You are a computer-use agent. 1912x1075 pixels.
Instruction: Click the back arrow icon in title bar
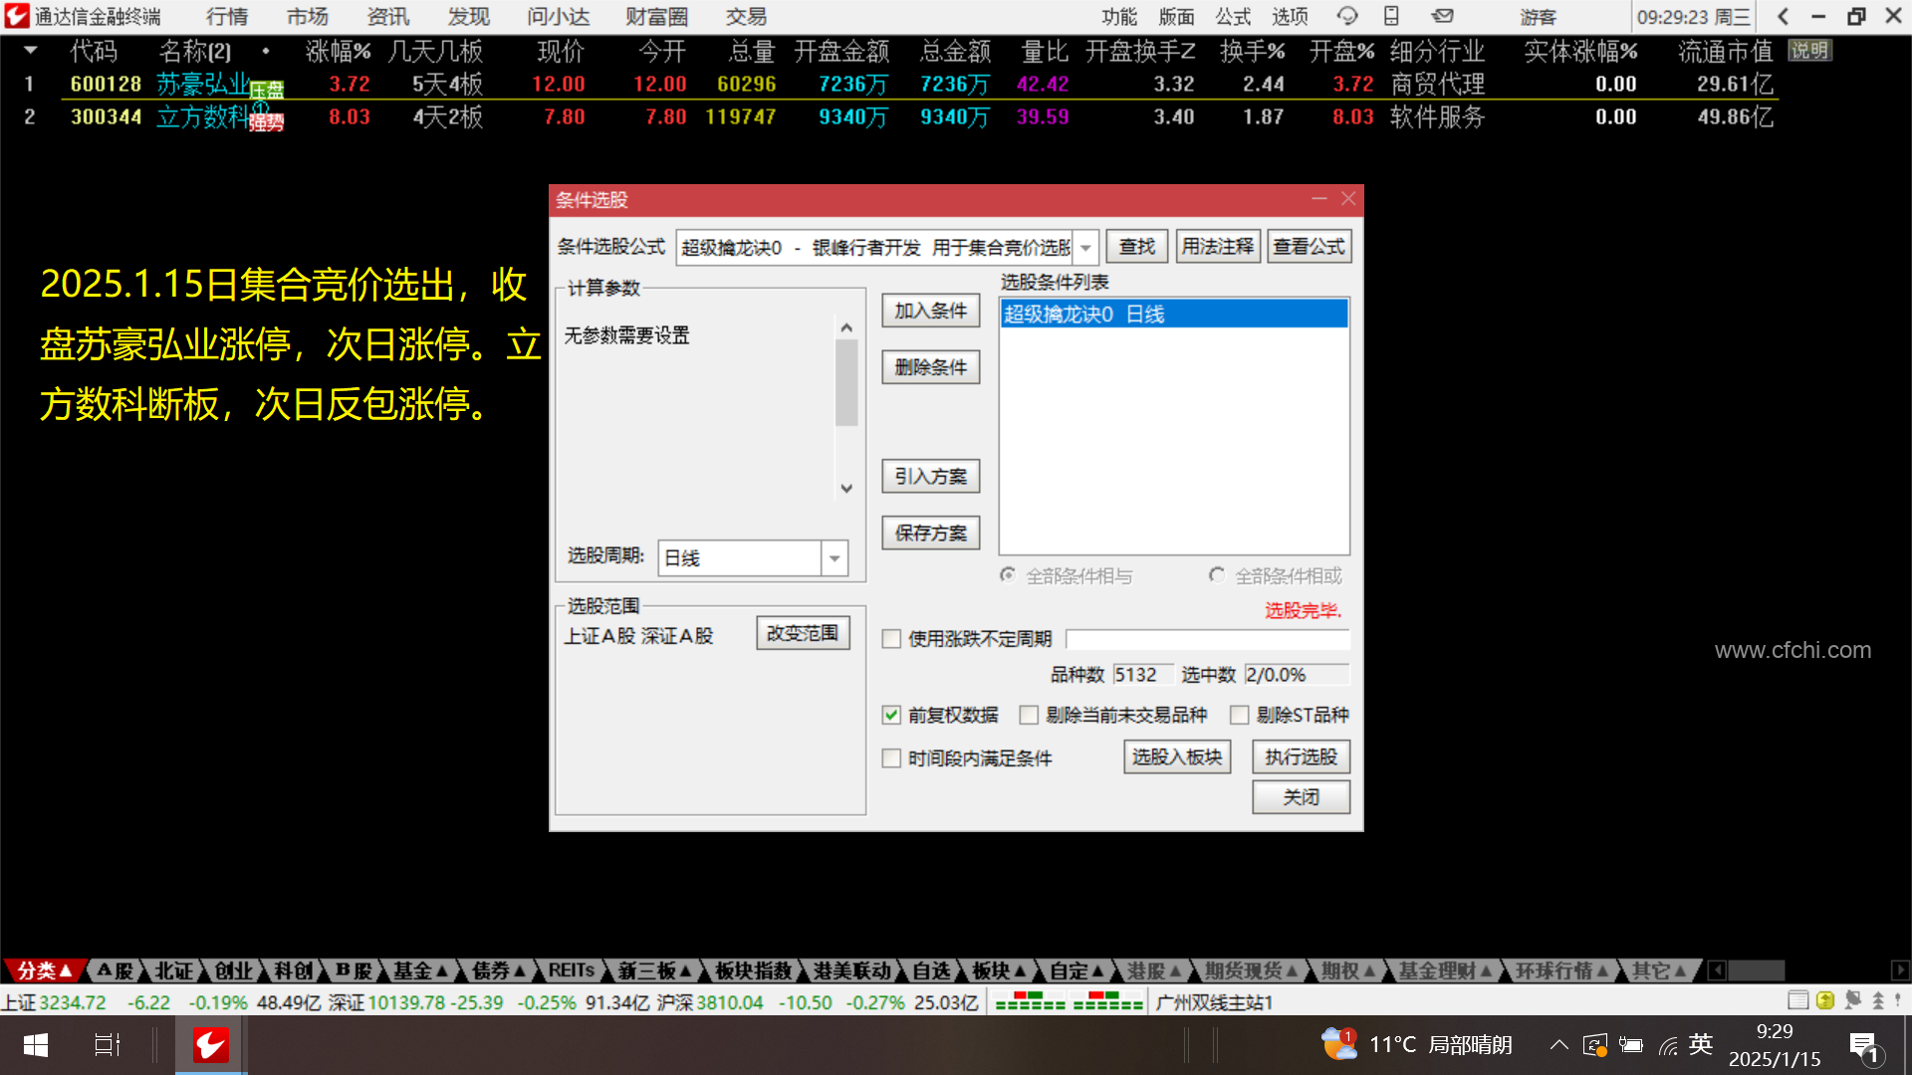point(1783,16)
